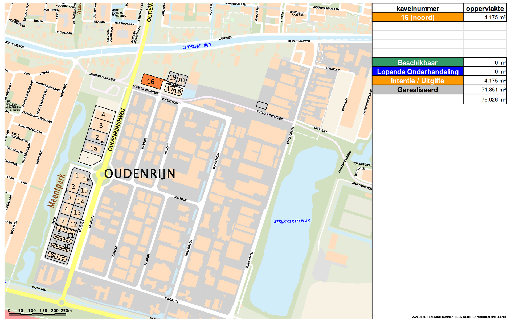
Task: Click the '71.851 m²' value
Action: [493, 90]
